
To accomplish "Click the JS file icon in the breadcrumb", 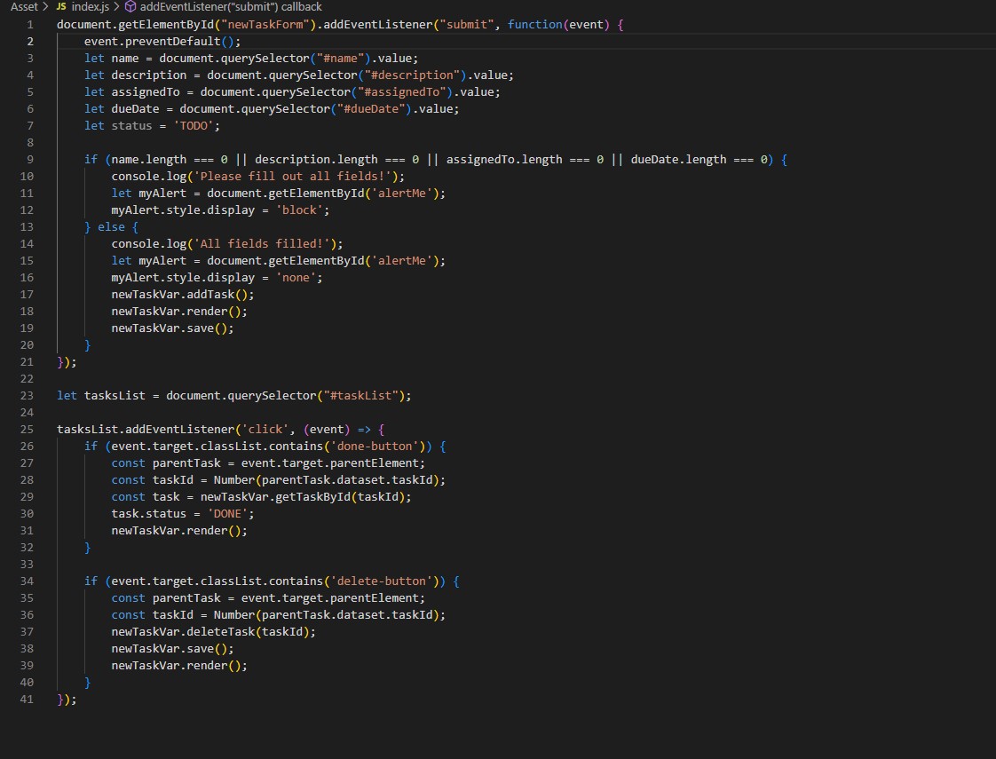I will pyautogui.click(x=60, y=7).
